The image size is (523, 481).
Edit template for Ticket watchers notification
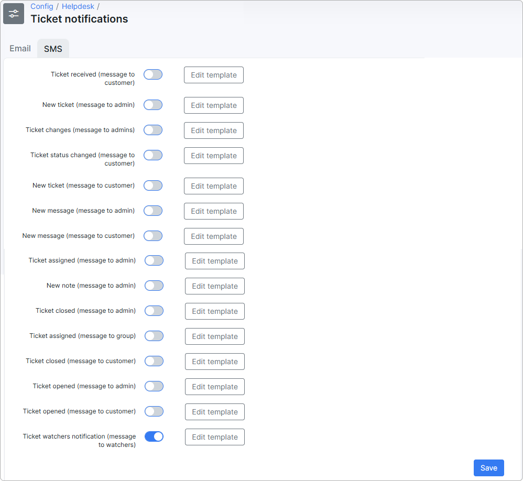coord(215,437)
